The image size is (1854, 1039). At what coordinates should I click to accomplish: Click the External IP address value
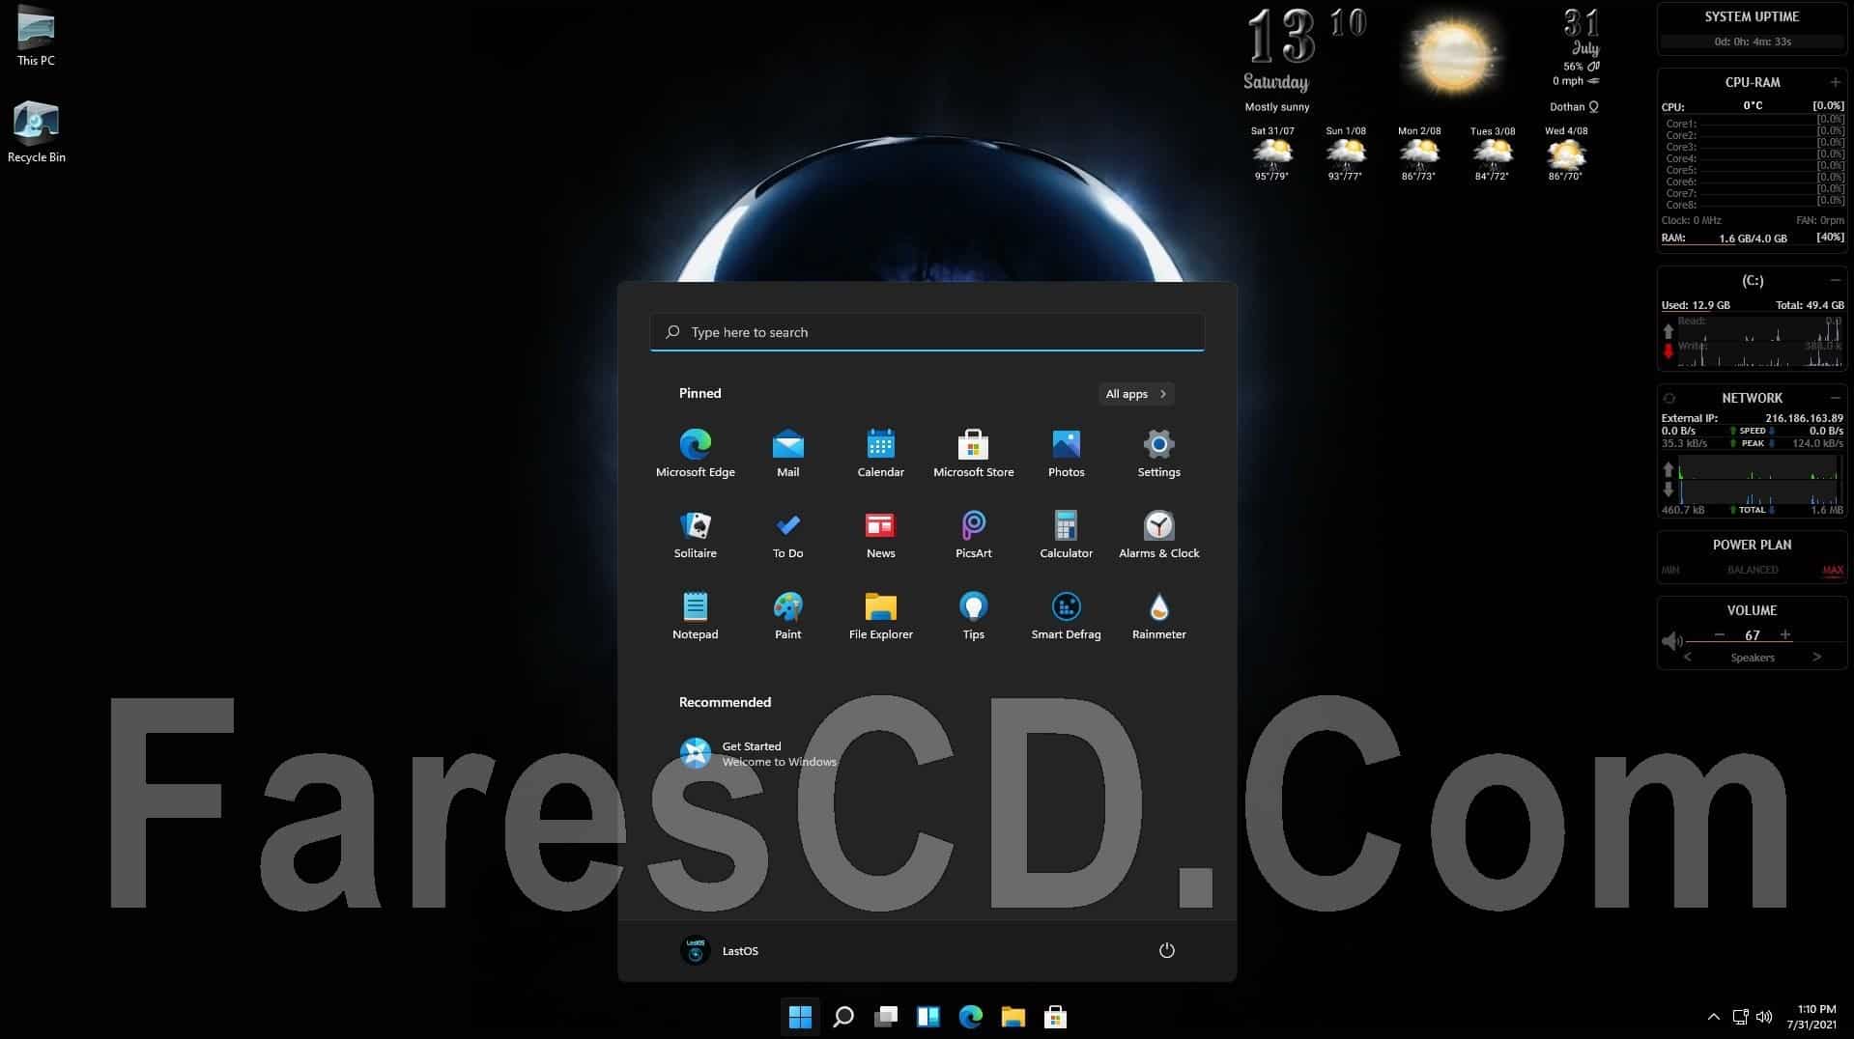click(x=1804, y=418)
